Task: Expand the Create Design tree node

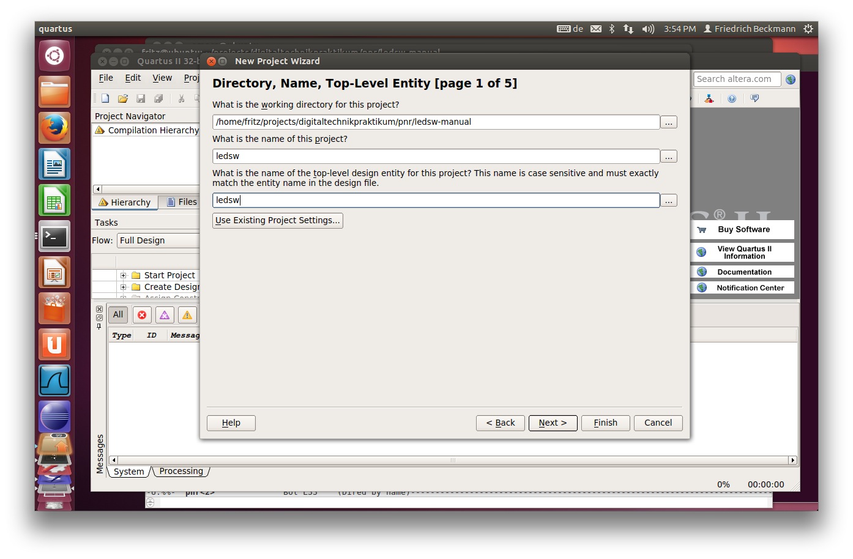Action: 123,287
